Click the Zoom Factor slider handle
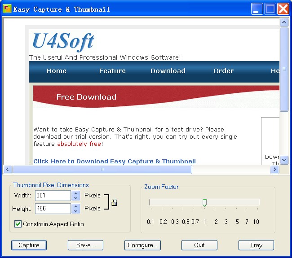This screenshot has width=292, height=258. pos(204,203)
